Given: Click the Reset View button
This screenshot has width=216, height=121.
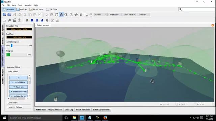Looking at the screenshot, I should 114,15.
